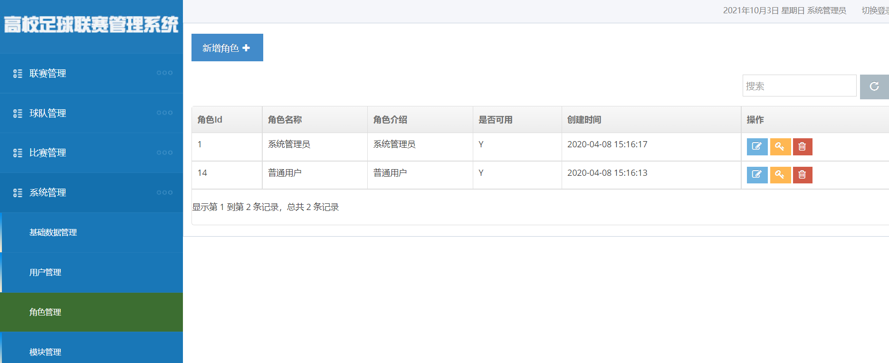Image resolution: width=889 pixels, height=363 pixels.
Task: Click 切换登录 link in header
Action: pos(875,10)
